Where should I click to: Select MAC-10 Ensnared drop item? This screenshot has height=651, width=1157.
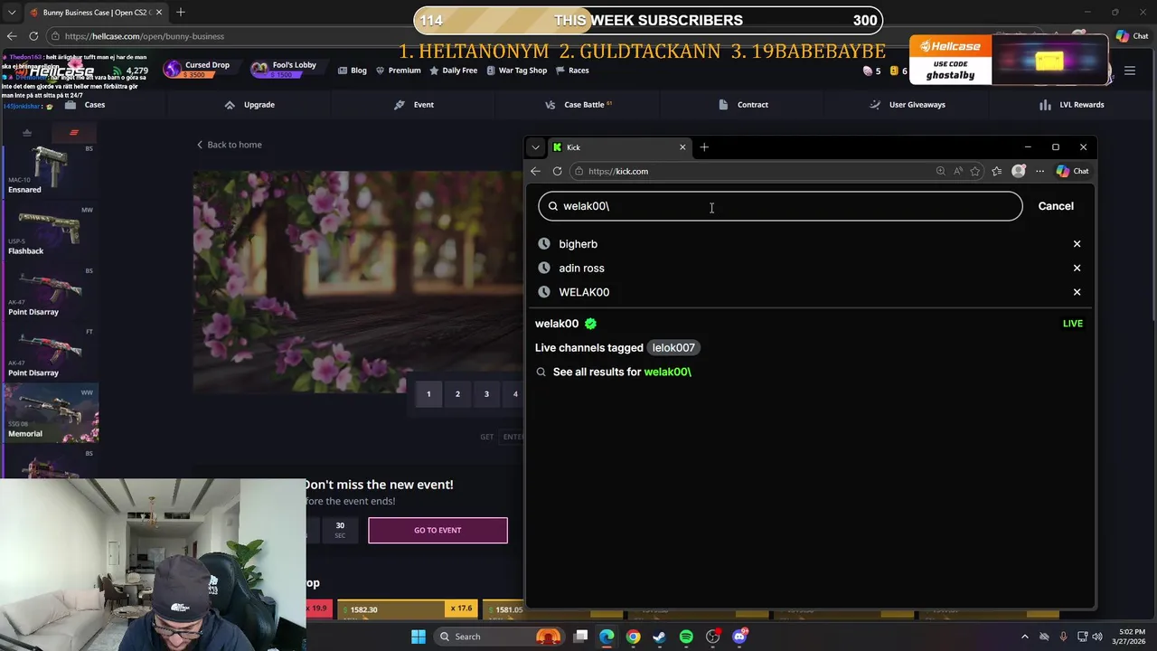point(50,169)
